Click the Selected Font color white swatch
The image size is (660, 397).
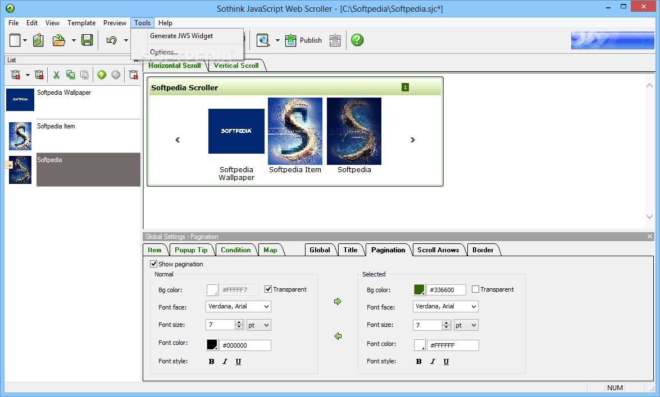tap(419, 345)
